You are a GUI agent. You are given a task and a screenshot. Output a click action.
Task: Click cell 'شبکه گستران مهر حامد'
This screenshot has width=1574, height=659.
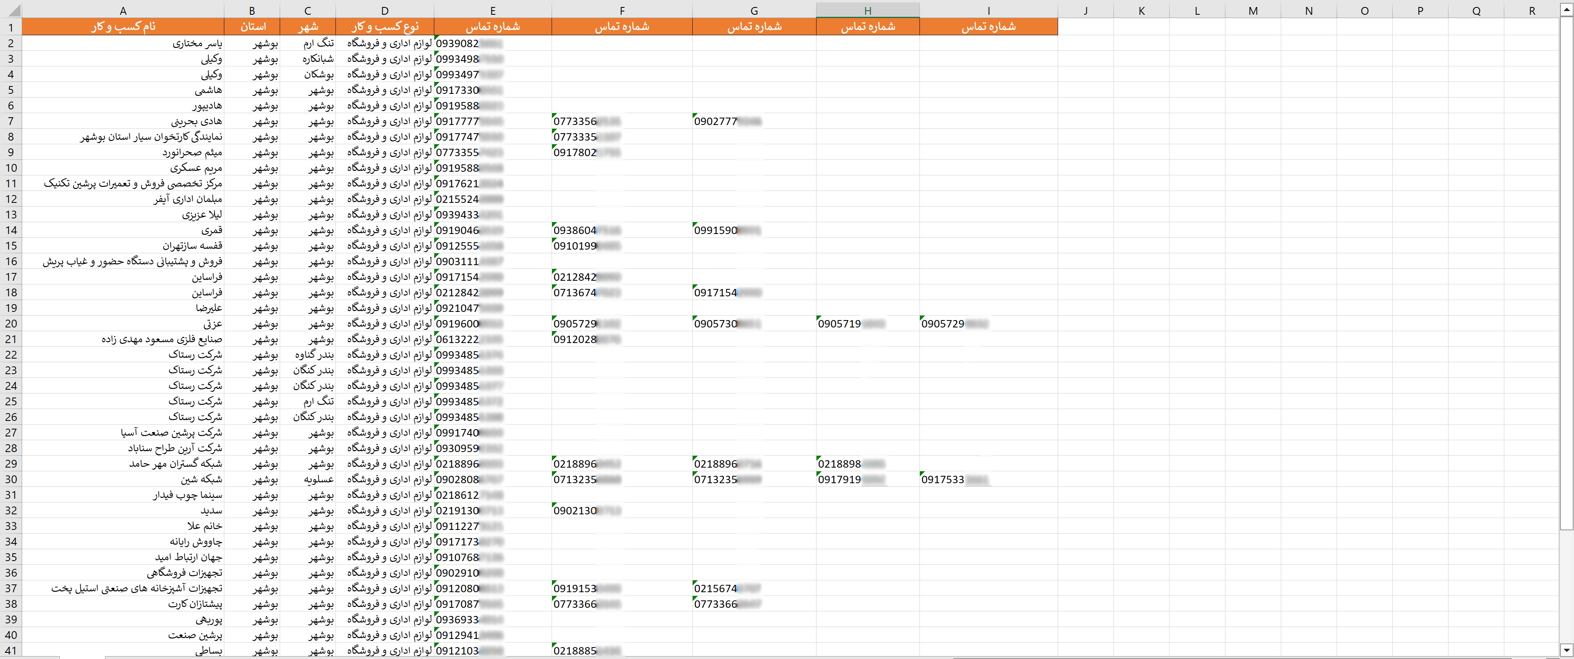pyautogui.click(x=123, y=464)
